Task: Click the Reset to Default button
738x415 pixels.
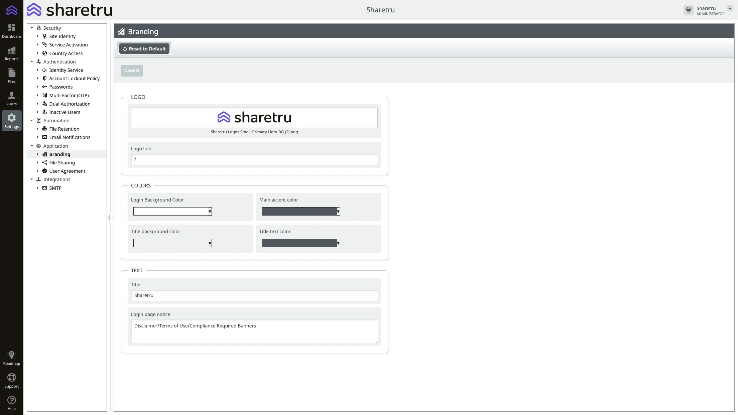Action: (144, 49)
